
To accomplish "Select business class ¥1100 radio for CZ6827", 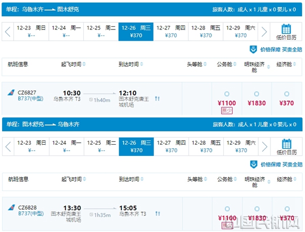I will pyautogui.click(x=226, y=94).
